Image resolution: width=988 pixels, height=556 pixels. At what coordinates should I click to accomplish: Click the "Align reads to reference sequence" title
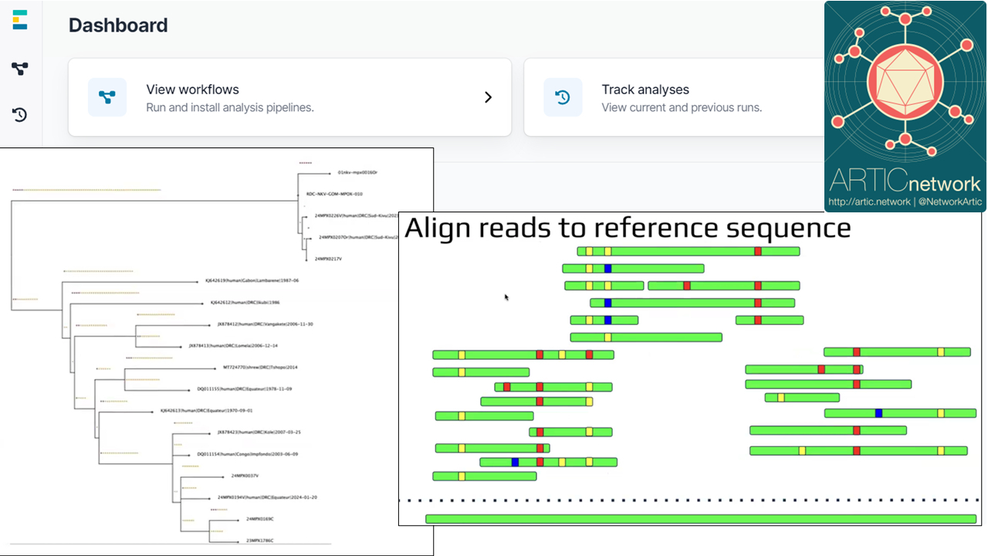coord(628,228)
